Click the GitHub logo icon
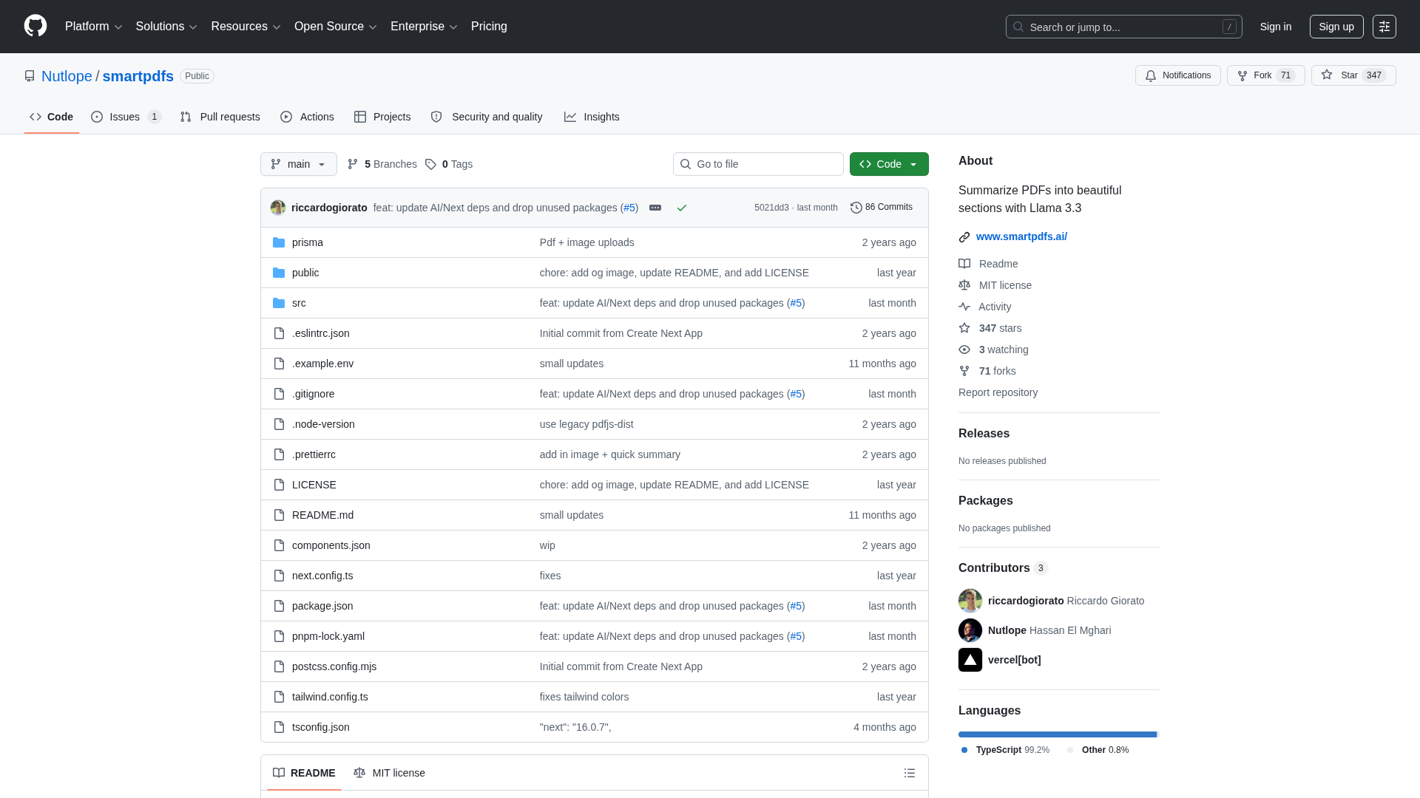 pos(35,26)
